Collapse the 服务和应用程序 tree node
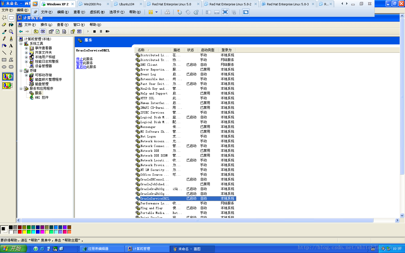405x253 pixels. point(21,89)
